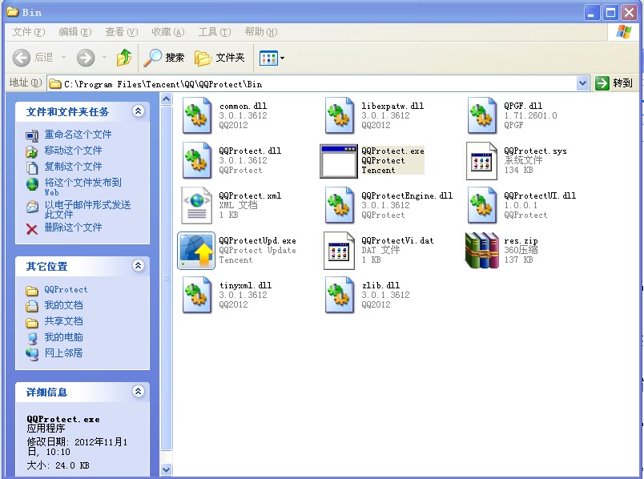Open the 查看(V) menu
Image resolution: width=644 pixels, height=479 pixels.
[122, 32]
